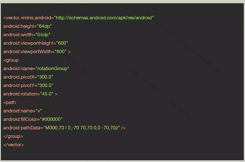
Task: Select the android:pivotY line
Action: coord(28,85)
